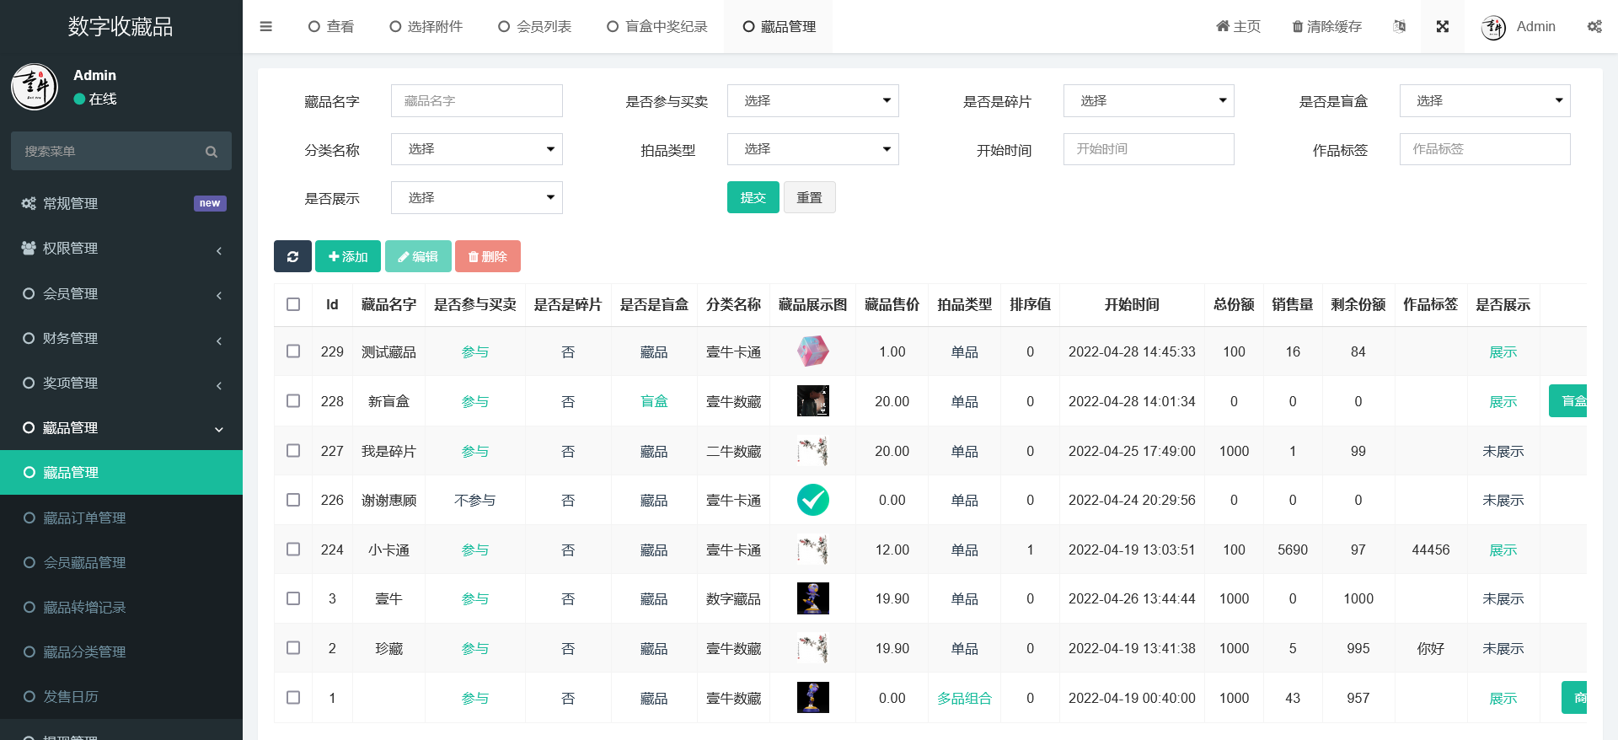Open the 是否参与买卖 dropdown

coord(812,101)
